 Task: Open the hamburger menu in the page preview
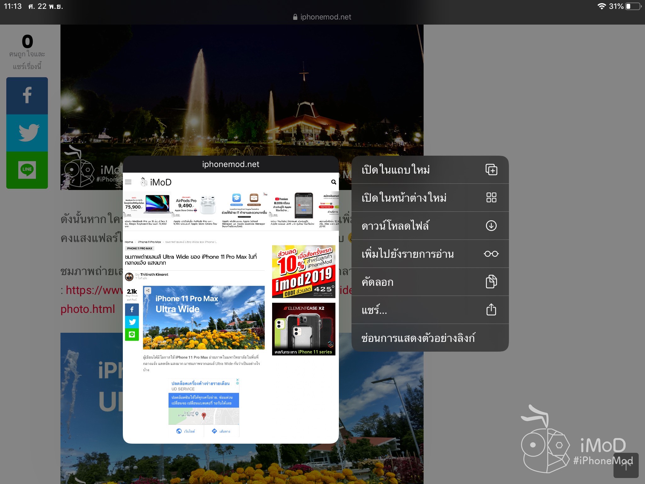[128, 182]
